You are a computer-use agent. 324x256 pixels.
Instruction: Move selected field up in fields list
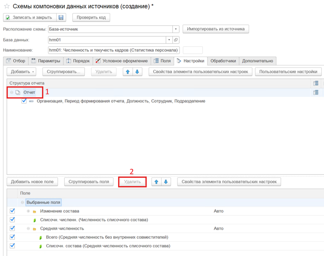(156, 182)
